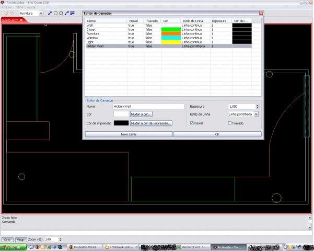Screen dimensions: 314x251
Task: Click the undo arrow toolbar icon
Action: pos(6,13)
